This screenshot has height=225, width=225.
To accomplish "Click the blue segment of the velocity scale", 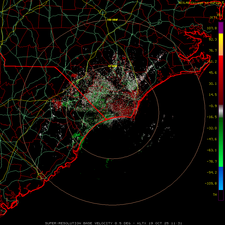I will (221, 178).
